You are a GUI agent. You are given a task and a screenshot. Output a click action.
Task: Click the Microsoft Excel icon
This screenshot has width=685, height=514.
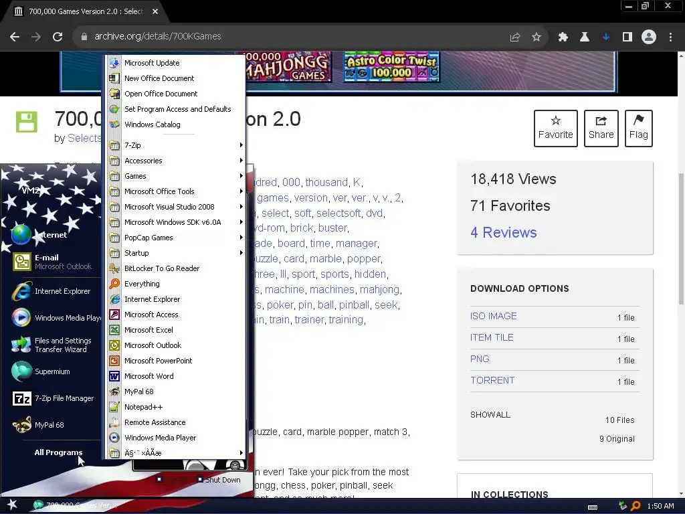point(114,330)
